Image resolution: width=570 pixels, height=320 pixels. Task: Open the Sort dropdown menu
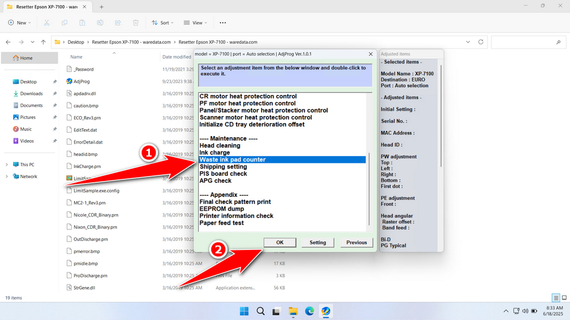pos(162,23)
